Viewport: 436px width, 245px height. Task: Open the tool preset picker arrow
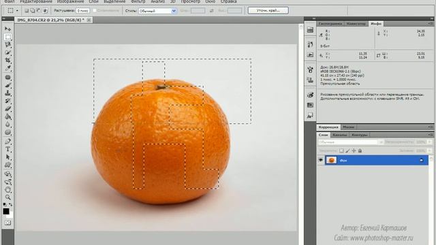tap(17, 11)
